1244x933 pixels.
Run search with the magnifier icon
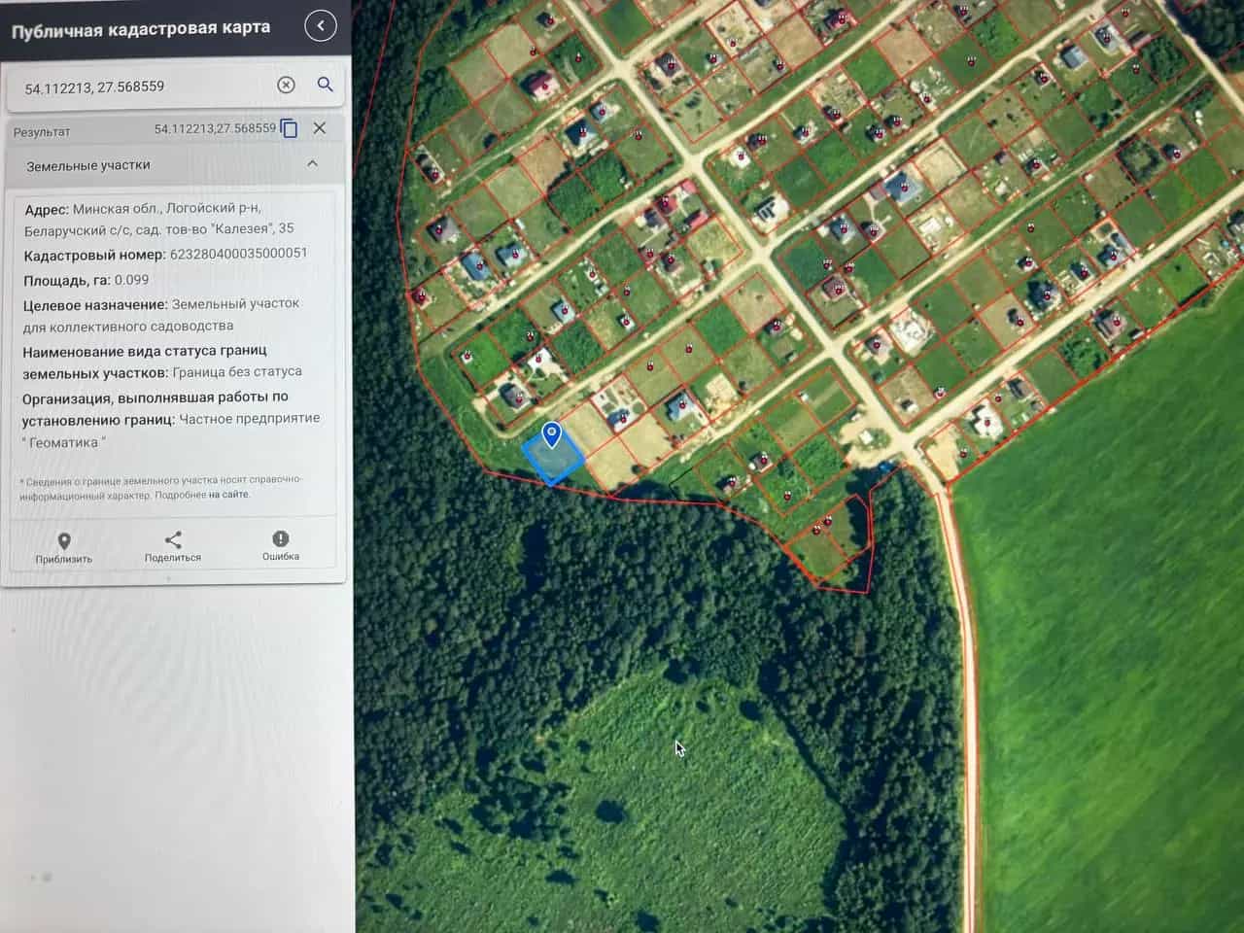click(326, 85)
